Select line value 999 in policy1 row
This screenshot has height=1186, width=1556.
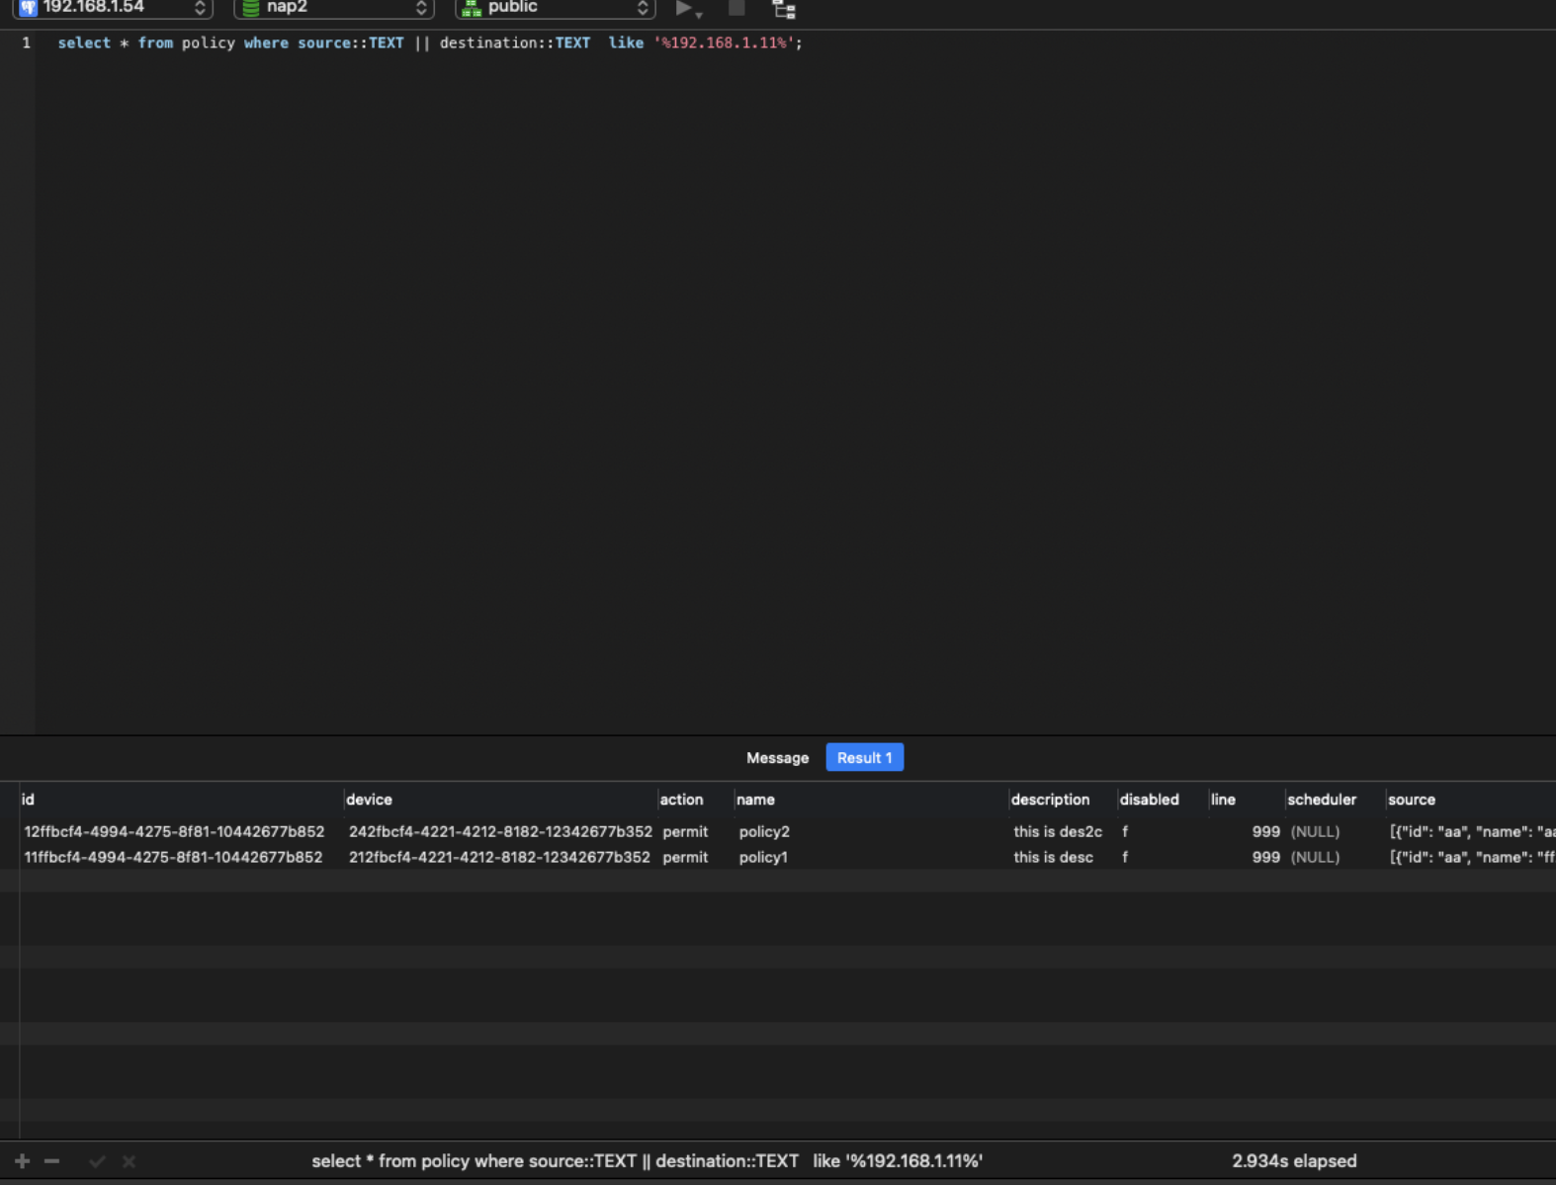point(1265,858)
